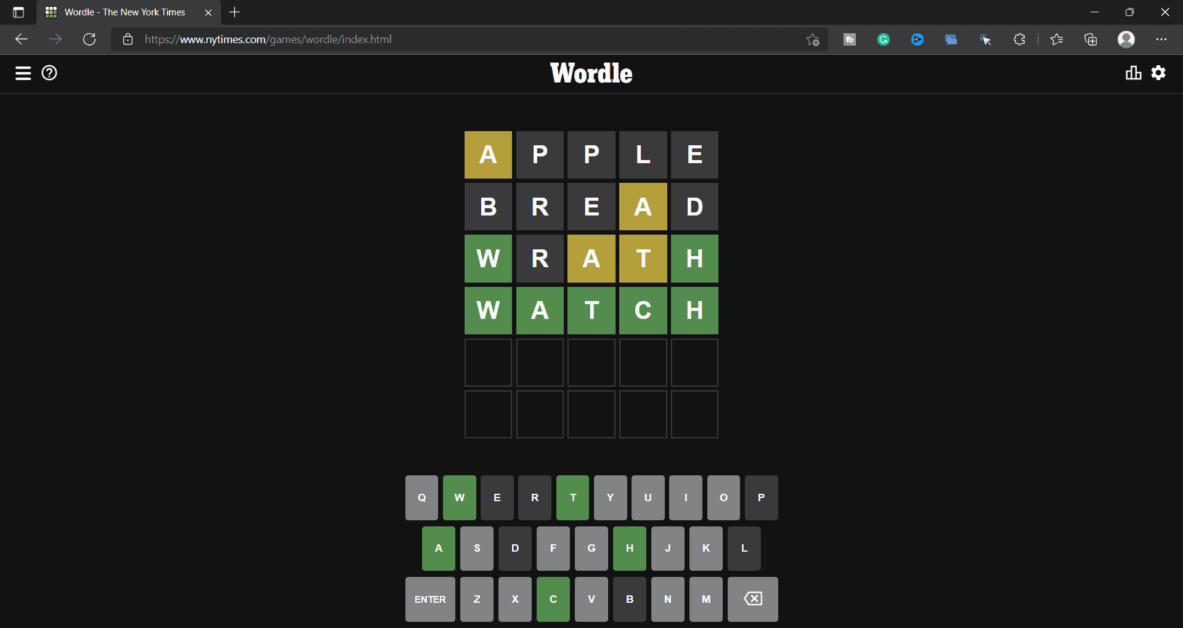
Task: Tap the V key on Wordle keyboard
Action: (591, 599)
